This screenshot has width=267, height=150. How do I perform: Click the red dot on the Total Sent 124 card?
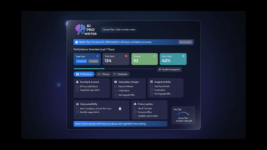point(126,56)
